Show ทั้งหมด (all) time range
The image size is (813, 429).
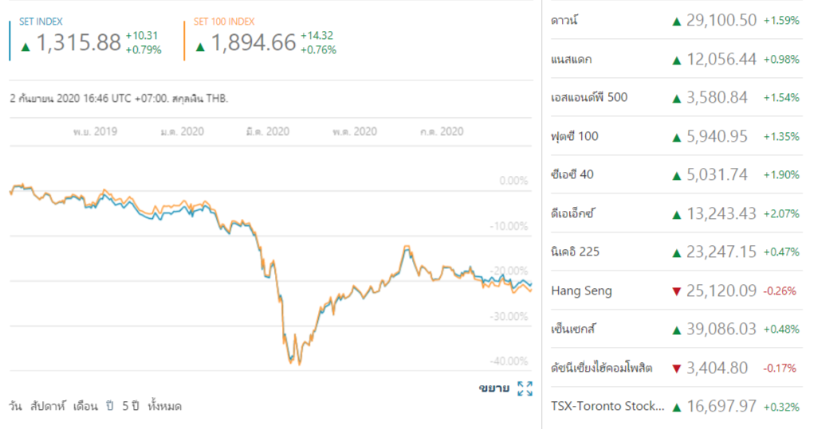pos(165,406)
